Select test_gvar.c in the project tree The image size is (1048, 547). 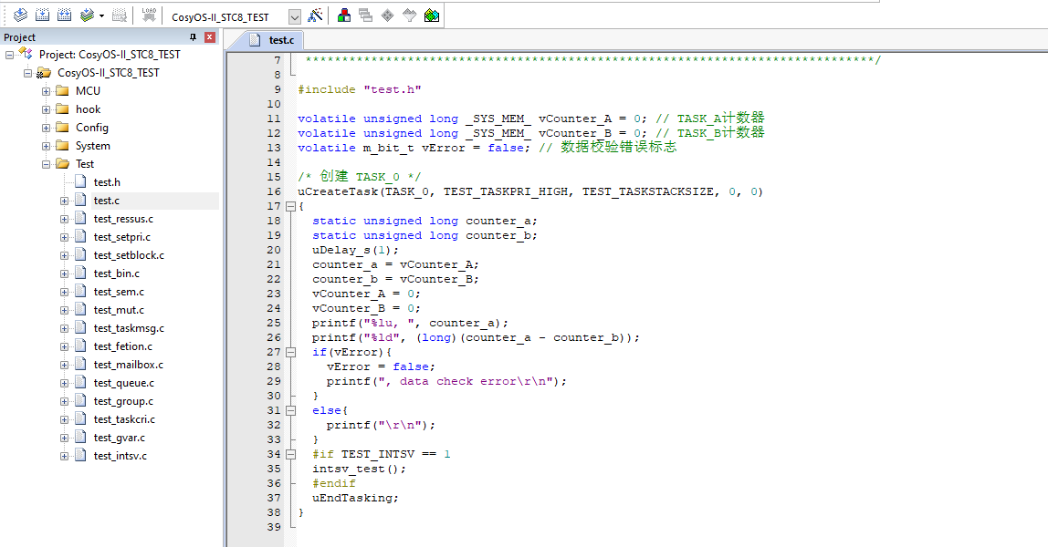point(120,438)
